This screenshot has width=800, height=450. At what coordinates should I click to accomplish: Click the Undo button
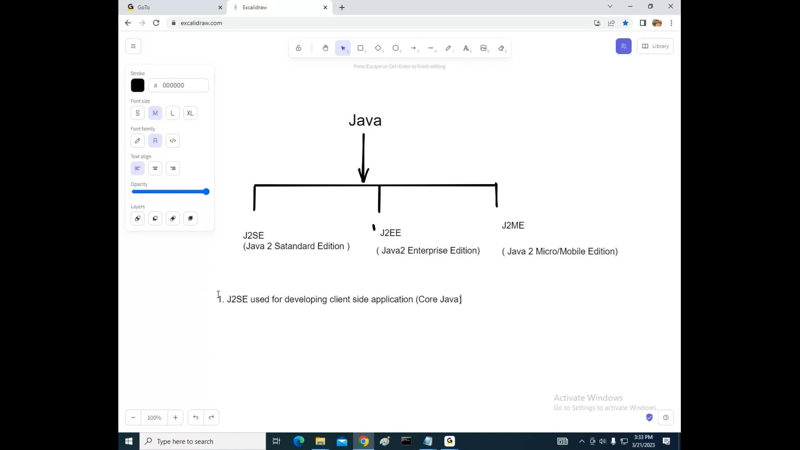click(x=195, y=417)
